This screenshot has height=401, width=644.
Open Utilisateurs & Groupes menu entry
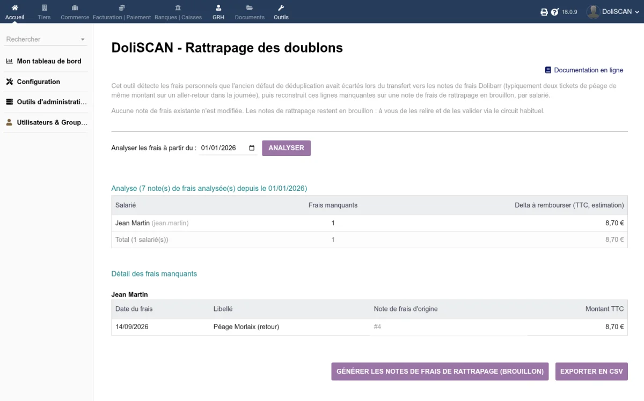coord(52,122)
